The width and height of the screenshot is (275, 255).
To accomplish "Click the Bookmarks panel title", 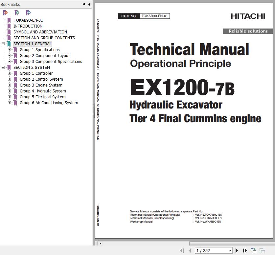I will tap(10, 4).
